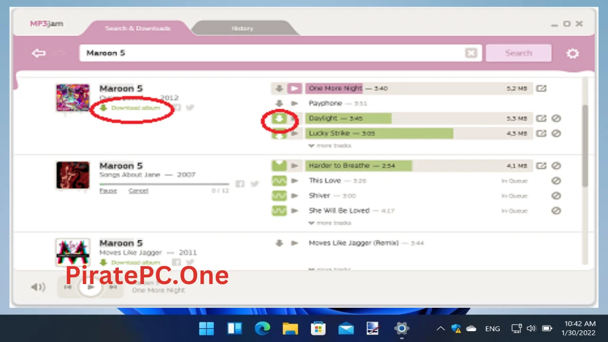Go back with the left arrow icon
This screenshot has height=342, width=608.
pos(38,53)
